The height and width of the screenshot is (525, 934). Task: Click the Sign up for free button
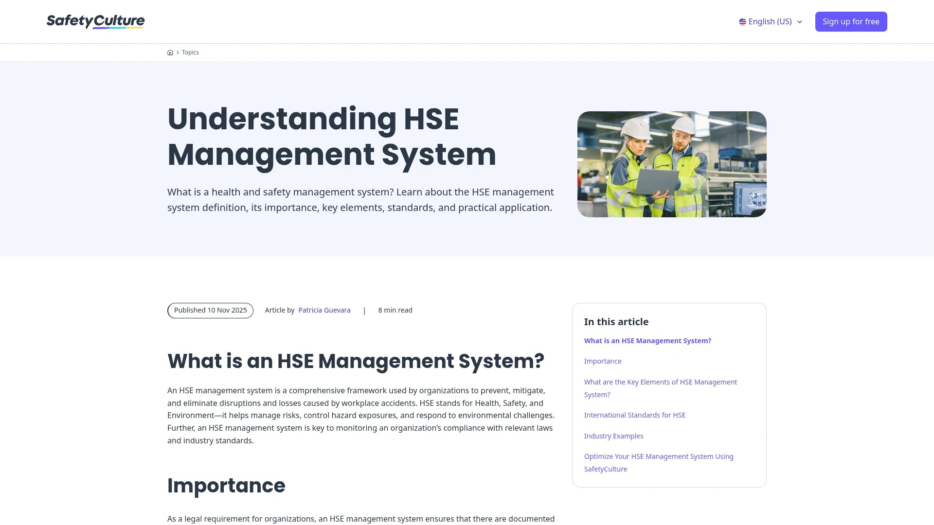851,21
